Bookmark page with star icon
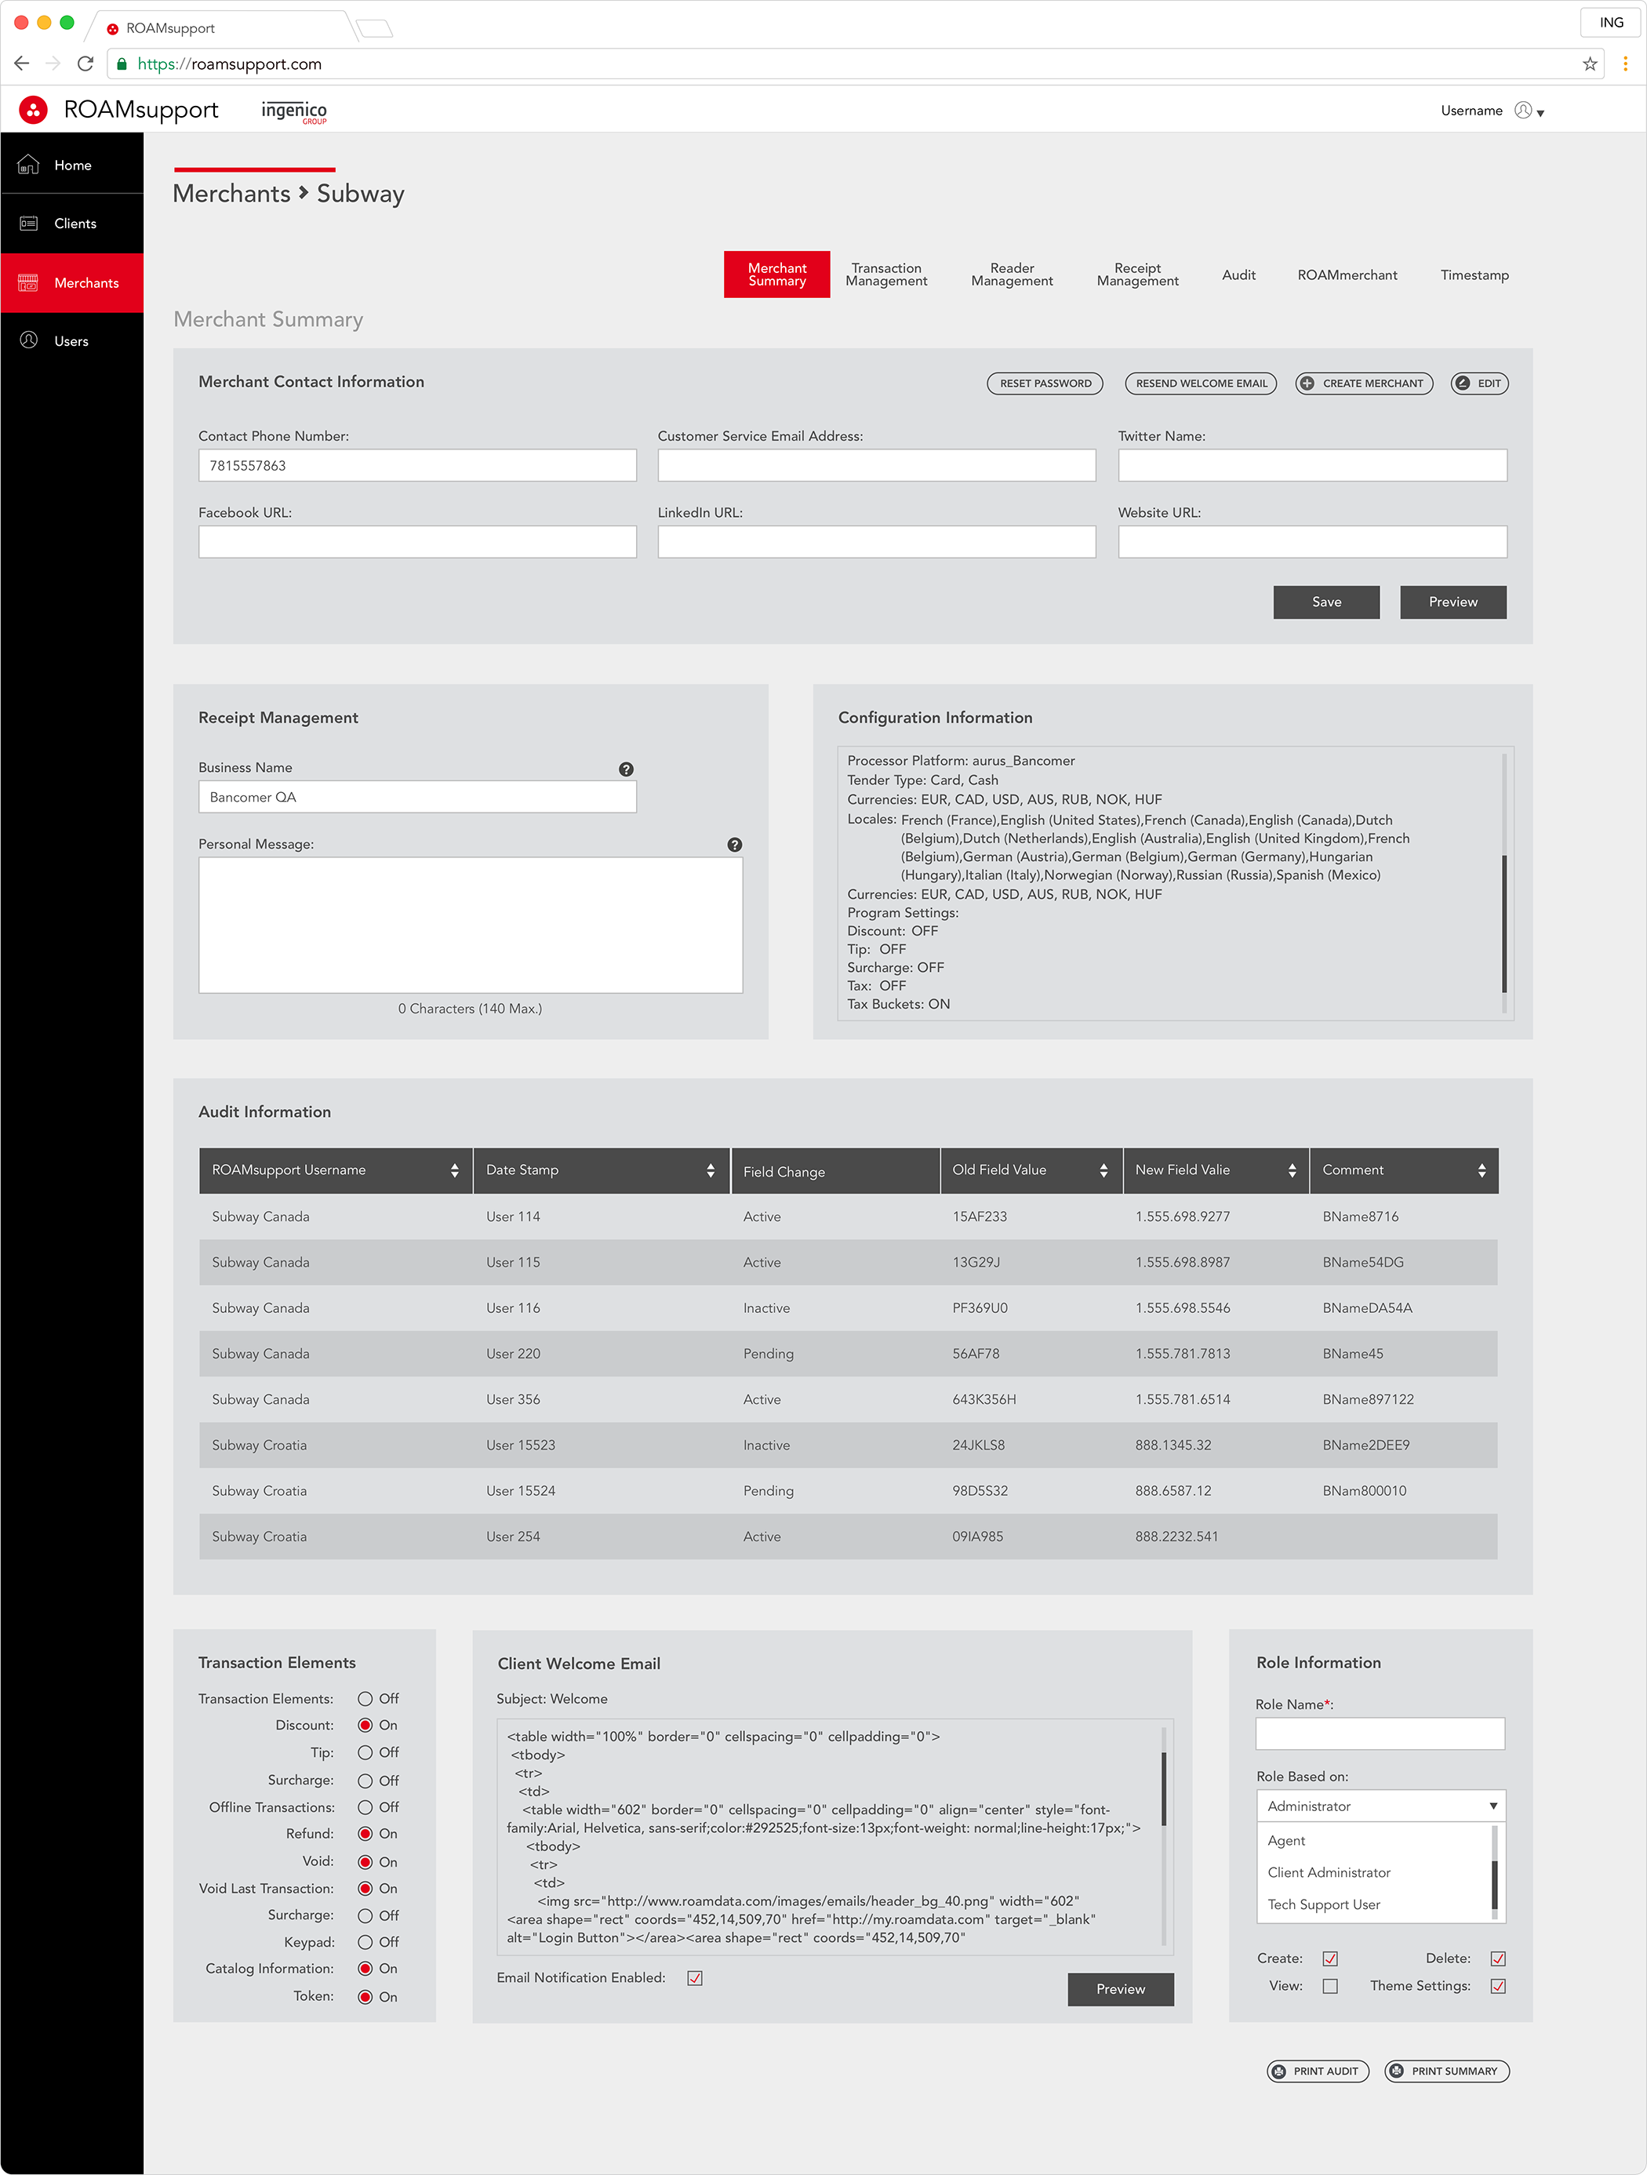1647x2175 pixels. (1590, 64)
